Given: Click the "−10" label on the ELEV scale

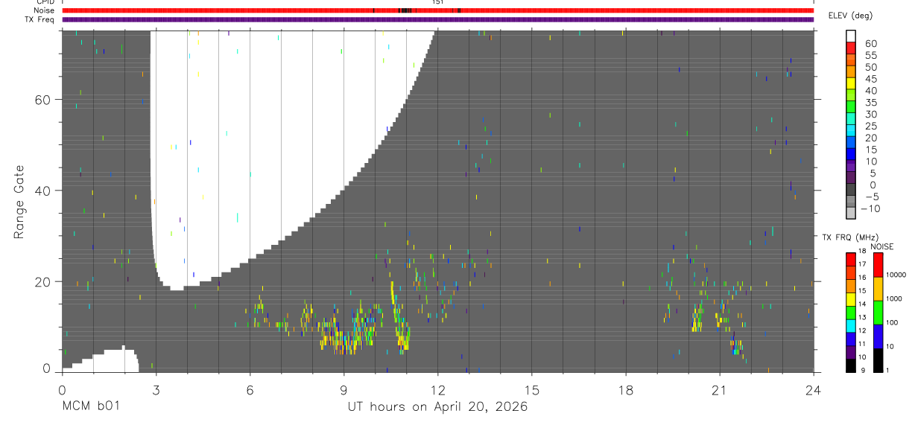Looking at the screenshot, I should (x=870, y=209).
